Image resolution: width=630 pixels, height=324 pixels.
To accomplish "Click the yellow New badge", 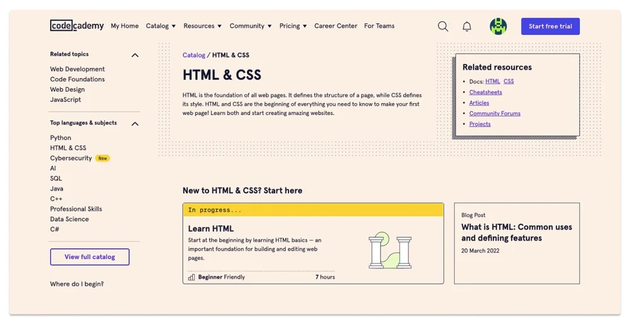I will point(103,158).
